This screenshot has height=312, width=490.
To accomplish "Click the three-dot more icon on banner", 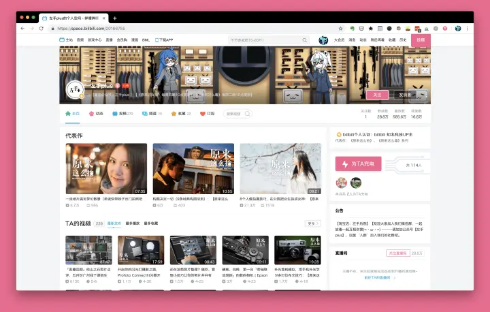I will [x=425, y=95].
